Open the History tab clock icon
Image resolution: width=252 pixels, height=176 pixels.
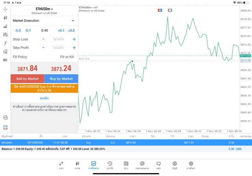click(109, 165)
